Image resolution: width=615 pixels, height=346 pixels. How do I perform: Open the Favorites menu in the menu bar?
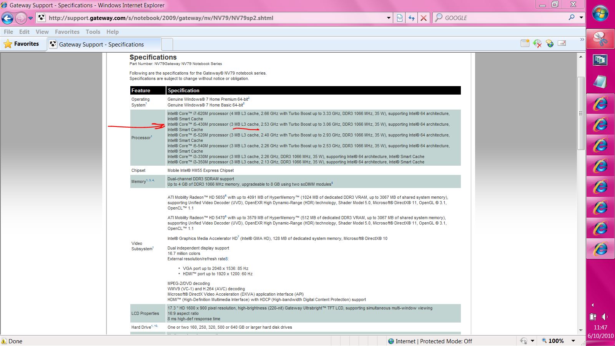67,32
